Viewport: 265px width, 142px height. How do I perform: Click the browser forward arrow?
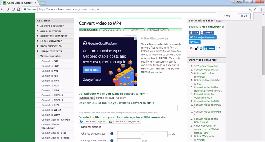8,9
